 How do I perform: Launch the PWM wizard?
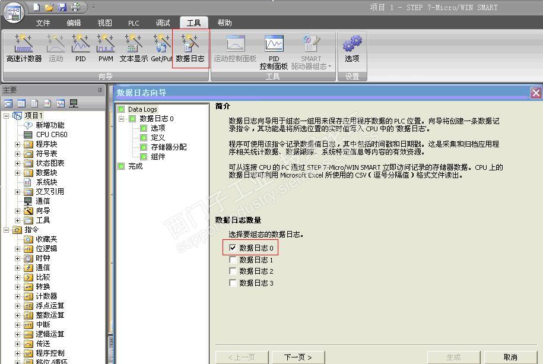coord(106,49)
